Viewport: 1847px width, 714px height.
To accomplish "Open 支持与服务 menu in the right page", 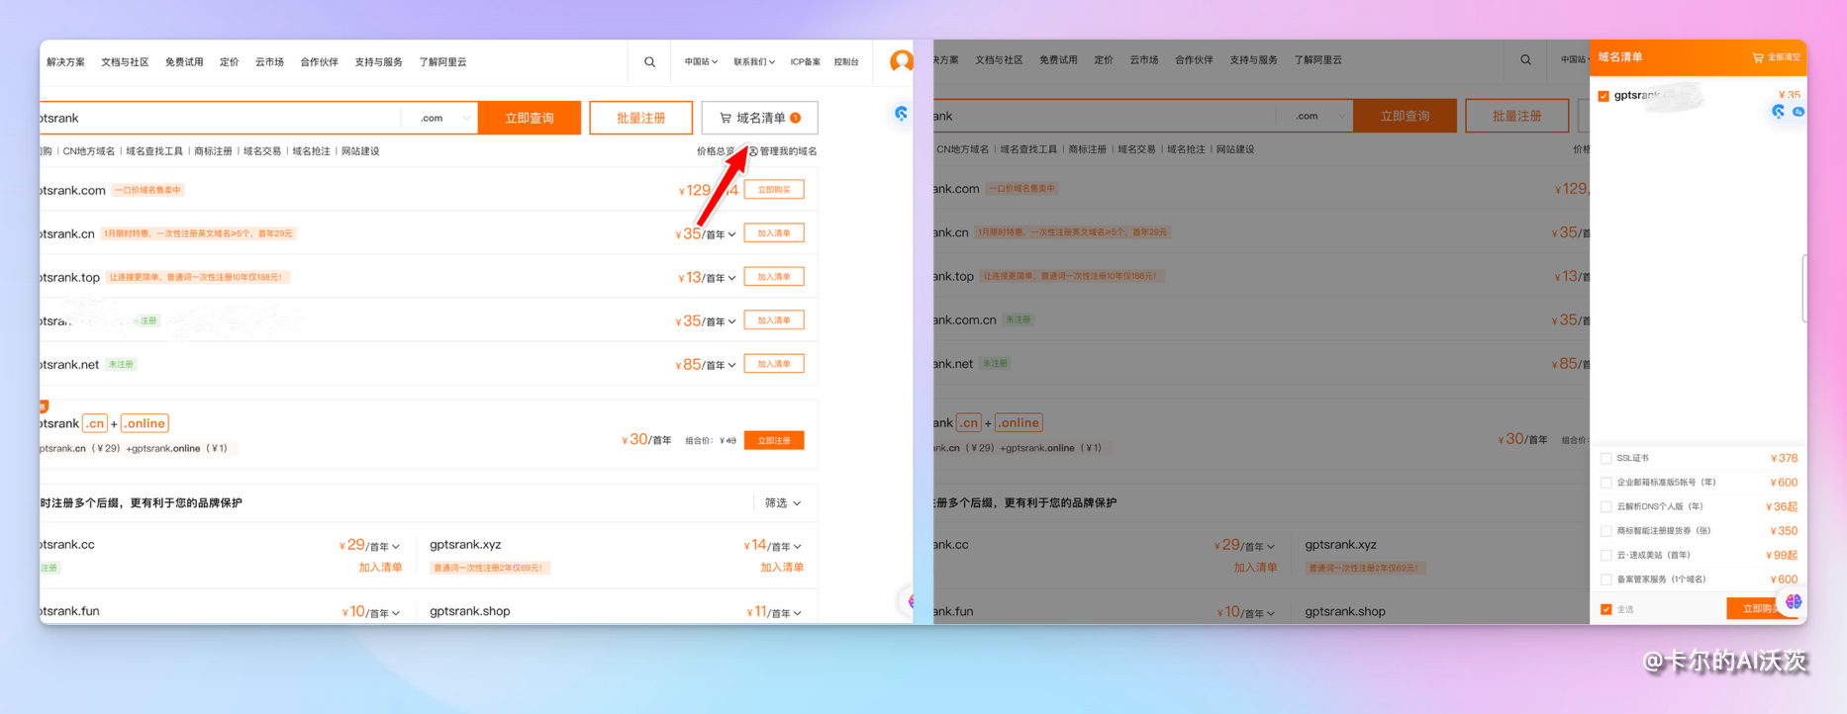I will [x=1253, y=59].
